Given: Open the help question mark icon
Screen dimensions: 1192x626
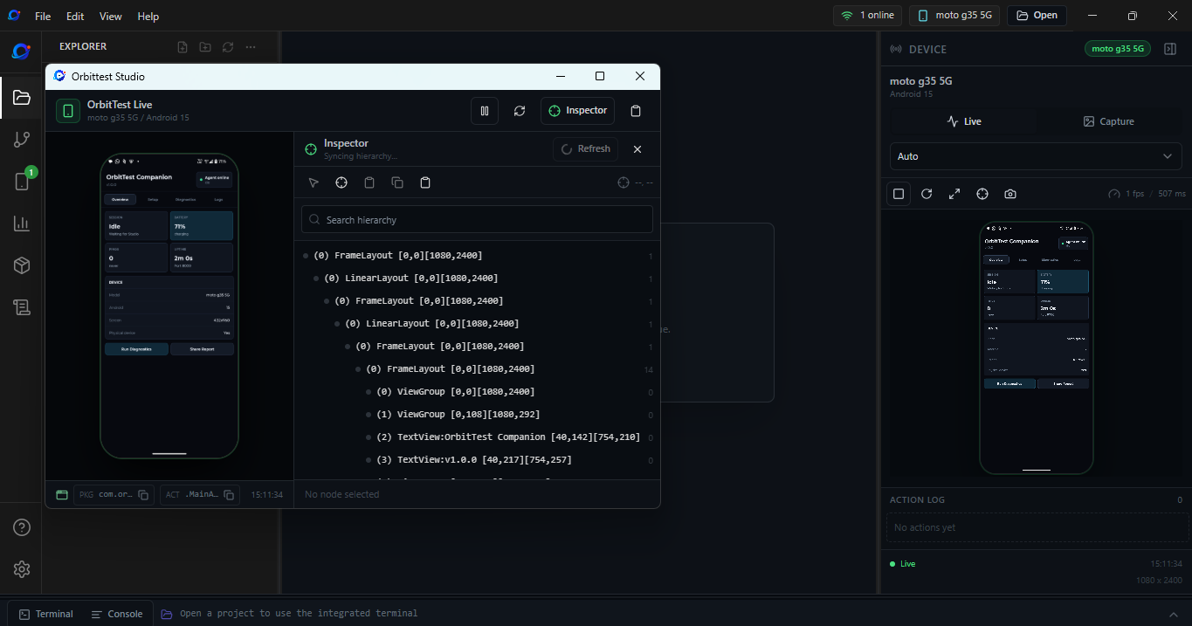Looking at the screenshot, I should (22, 527).
